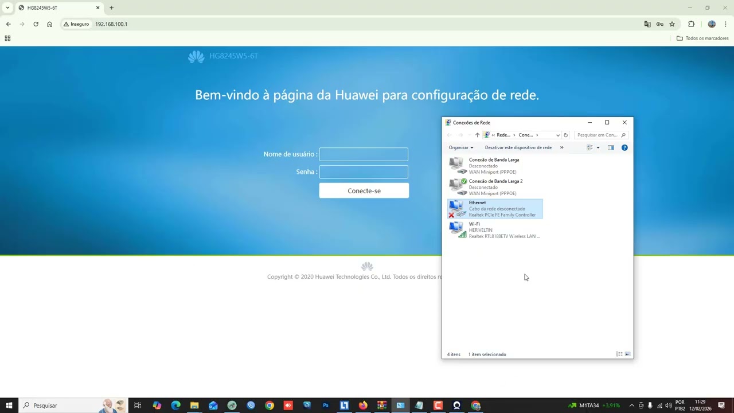Image resolution: width=734 pixels, height=413 pixels.
Task: Open the volume control in system tray
Action: tap(669, 406)
